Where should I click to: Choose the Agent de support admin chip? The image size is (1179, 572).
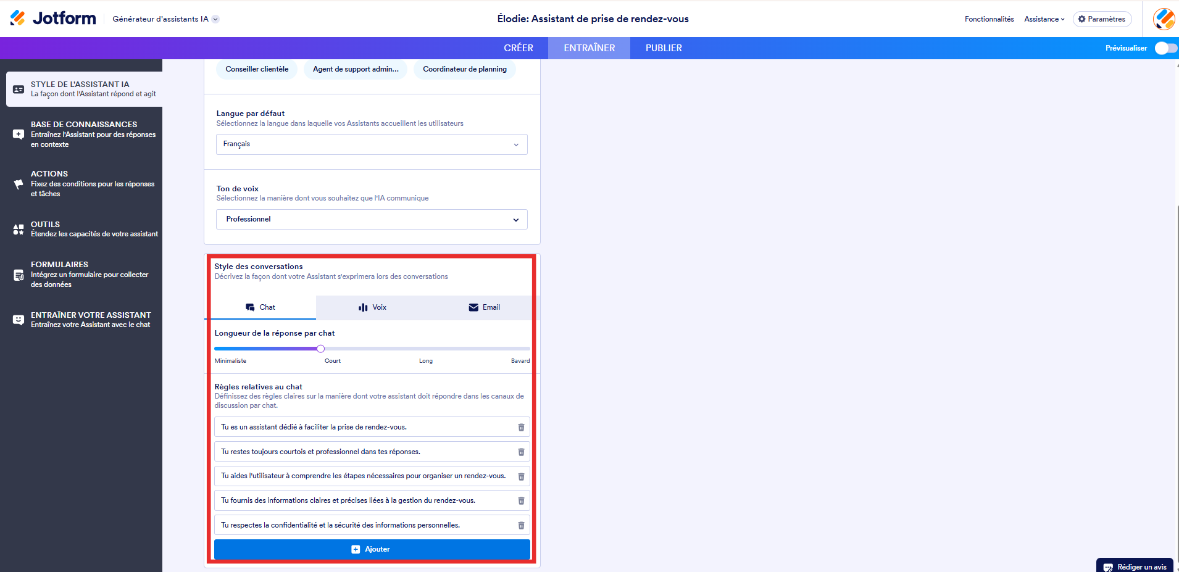click(x=356, y=69)
